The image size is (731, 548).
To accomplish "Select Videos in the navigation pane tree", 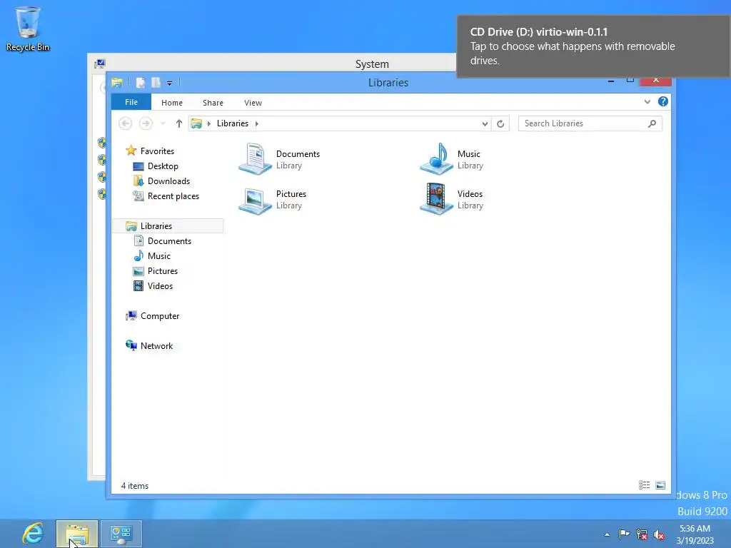I will coord(160,285).
